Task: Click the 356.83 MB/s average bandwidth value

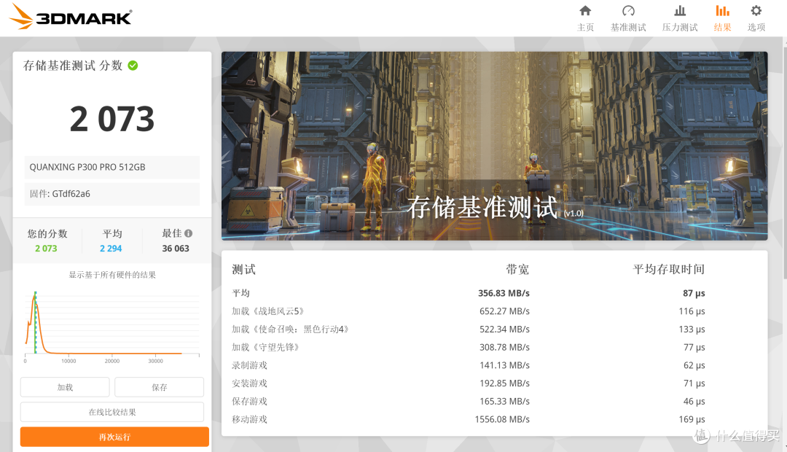Action: tap(504, 293)
